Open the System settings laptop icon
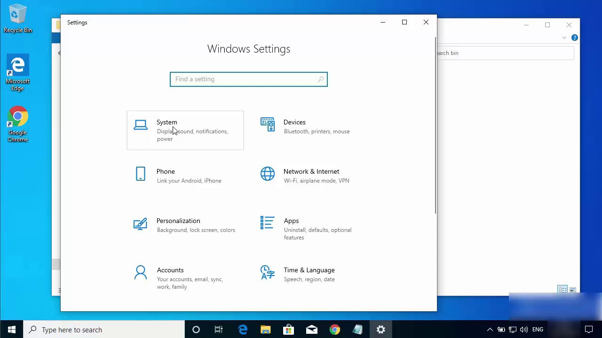 coord(141,125)
